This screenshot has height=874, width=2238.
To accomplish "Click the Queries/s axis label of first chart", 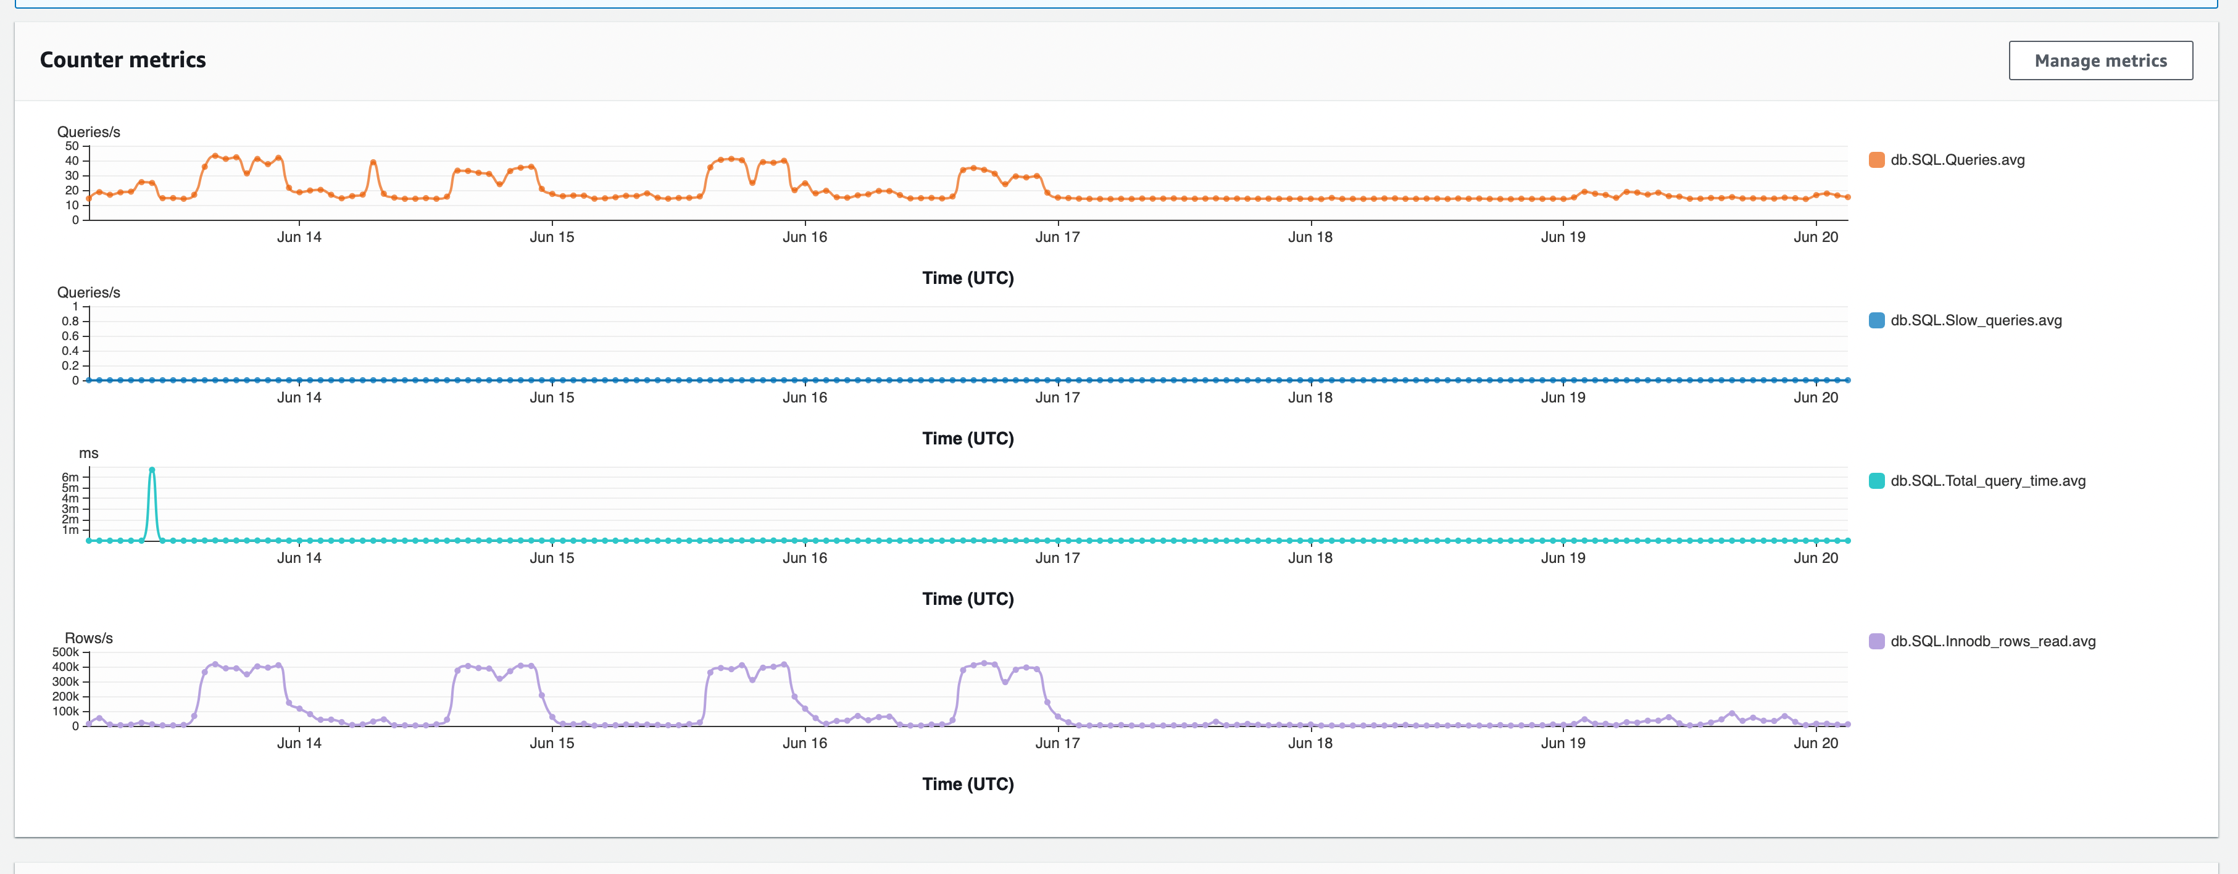I will 89,132.
